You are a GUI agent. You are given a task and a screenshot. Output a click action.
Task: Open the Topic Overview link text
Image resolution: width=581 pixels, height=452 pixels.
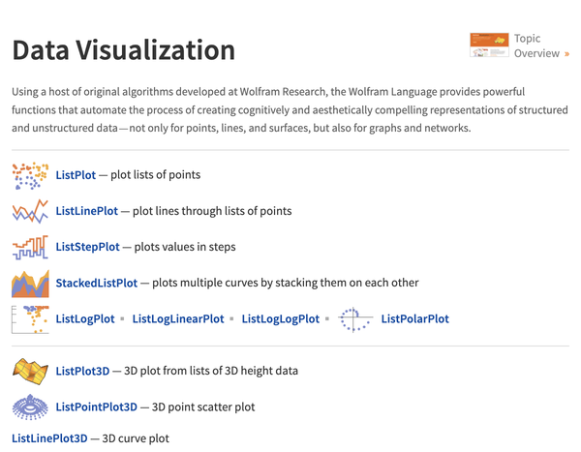(x=536, y=45)
